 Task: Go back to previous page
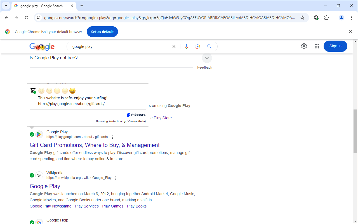pyautogui.click(x=6, y=18)
